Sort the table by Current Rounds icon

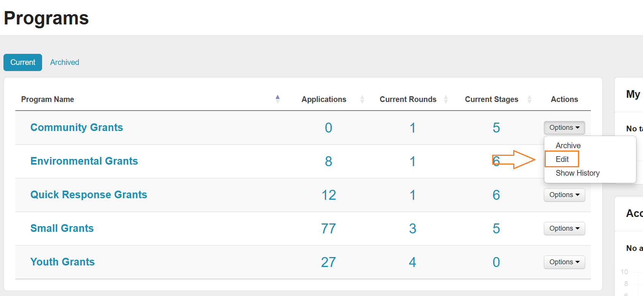pyautogui.click(x=446, y=99)
